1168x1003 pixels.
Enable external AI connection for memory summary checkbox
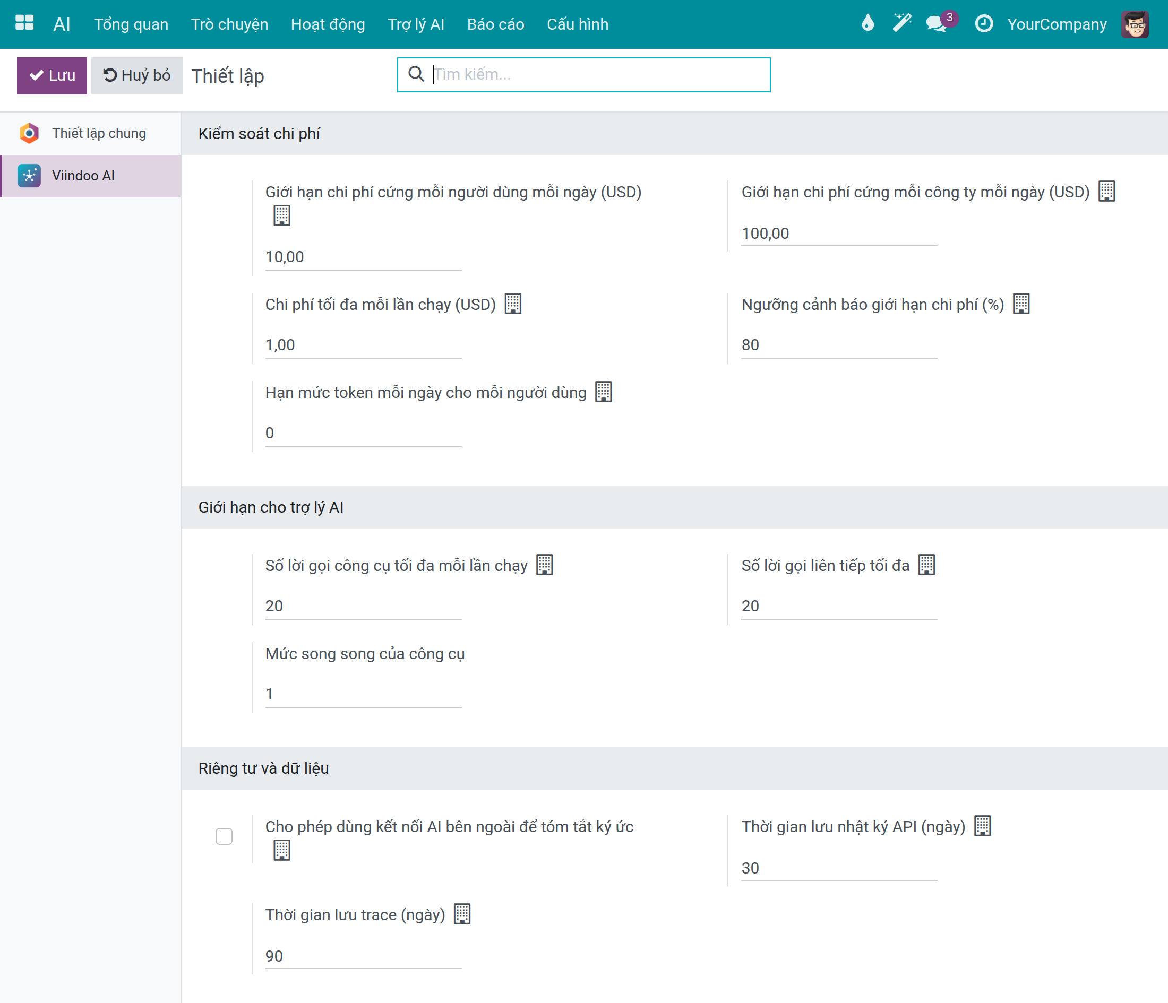(x=225, y=837)
